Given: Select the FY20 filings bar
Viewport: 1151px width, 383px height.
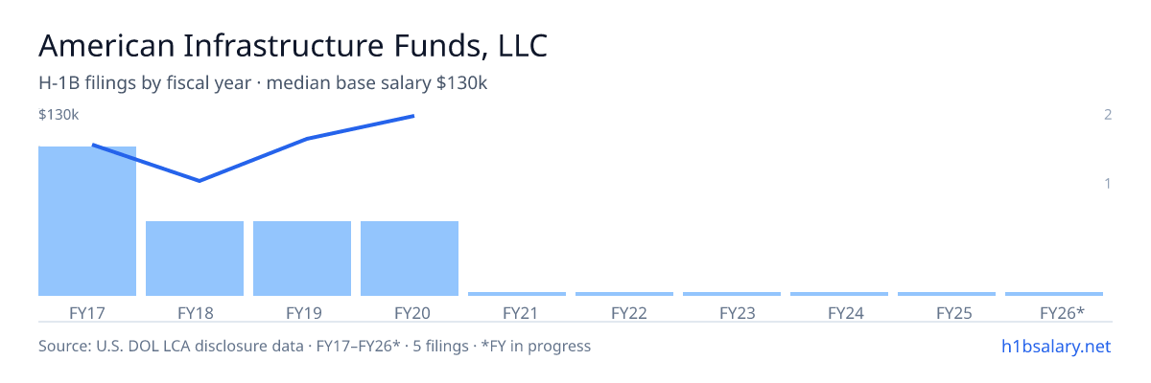Looking at the screenshot, I should (410, 259).
